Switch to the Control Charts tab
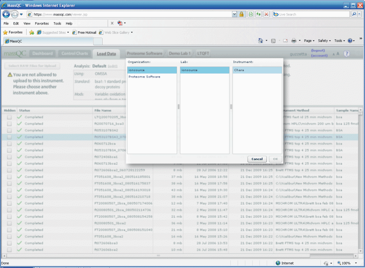365x268 pixels. [x=75, y=54]
